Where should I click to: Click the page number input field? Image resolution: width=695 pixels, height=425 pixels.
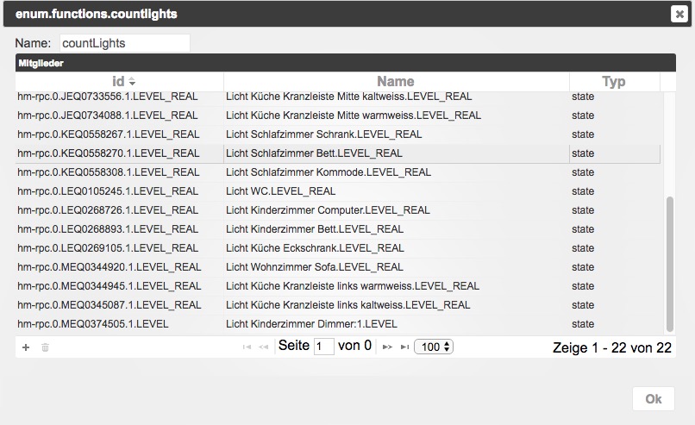click(x=324, y=347)
